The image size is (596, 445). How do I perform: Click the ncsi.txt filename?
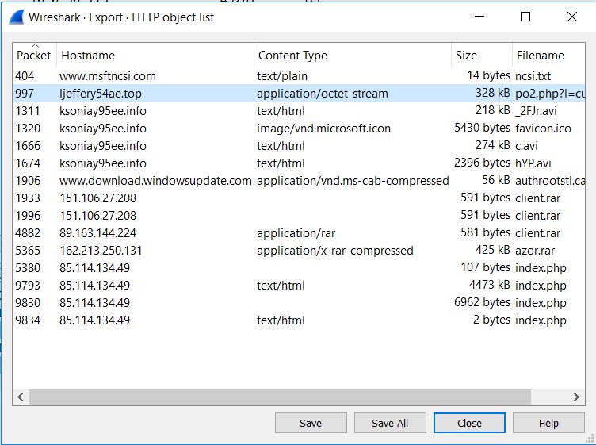click(x=533, y=75)
